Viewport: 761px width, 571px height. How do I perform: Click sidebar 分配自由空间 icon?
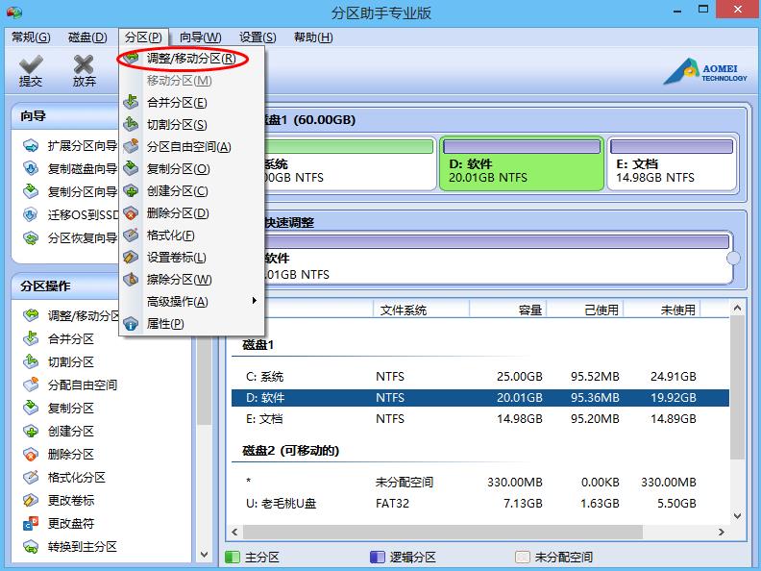point(31,385)
